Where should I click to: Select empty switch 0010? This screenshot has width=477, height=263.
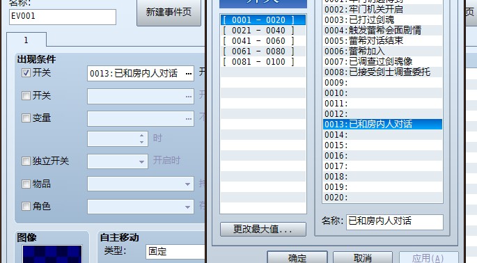click(382, 93)
